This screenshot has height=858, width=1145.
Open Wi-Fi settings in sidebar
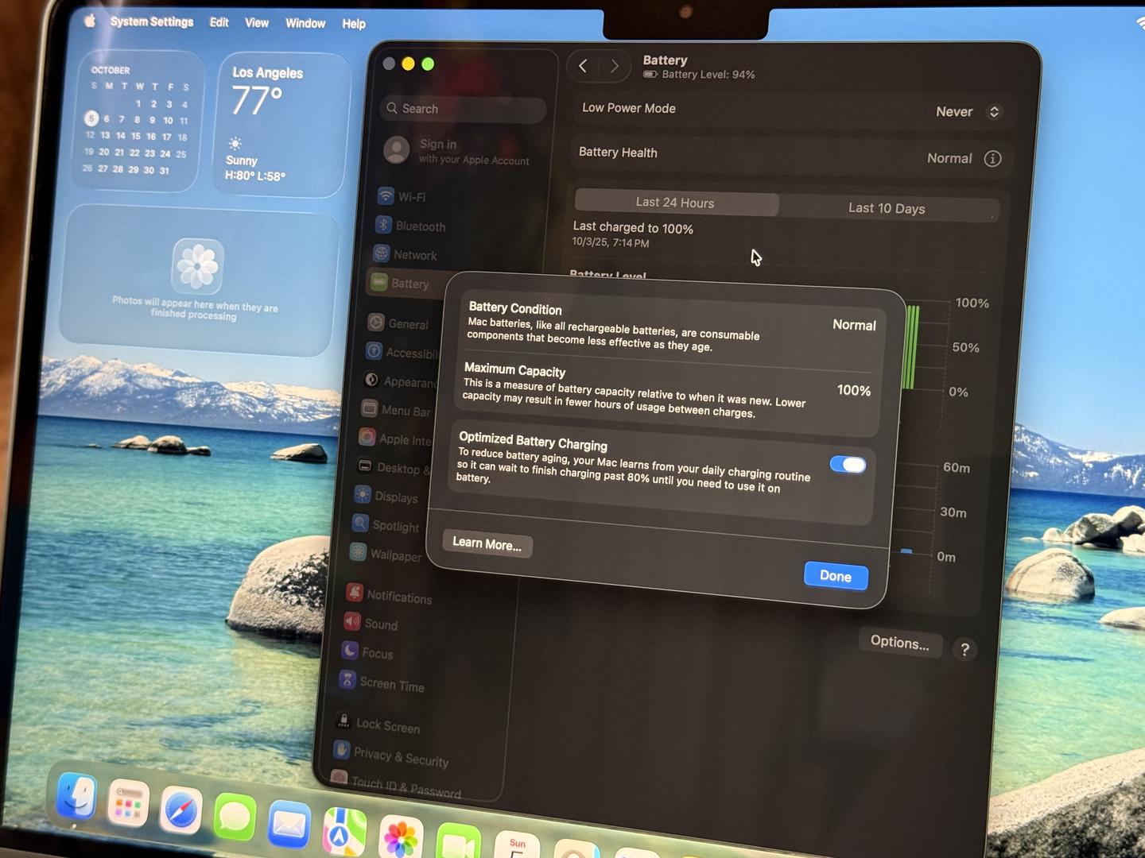point(412,197)
